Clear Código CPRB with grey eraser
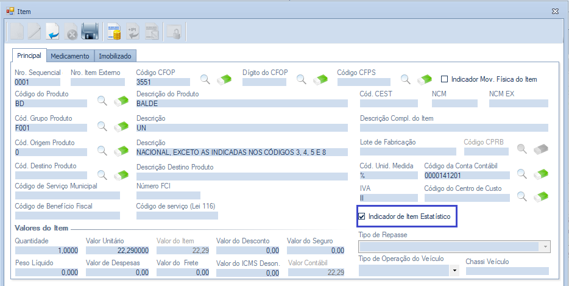569x286 pixels. [x=540, y=149]
